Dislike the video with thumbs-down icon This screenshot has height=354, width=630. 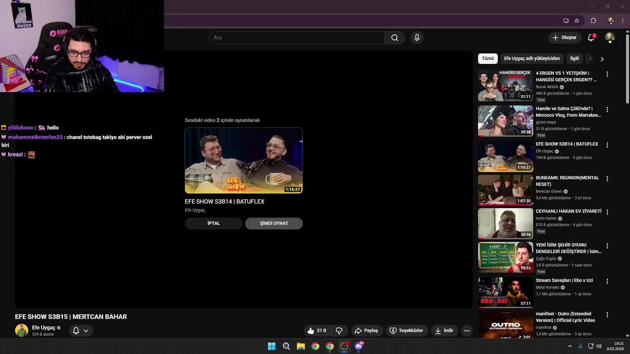339,331
